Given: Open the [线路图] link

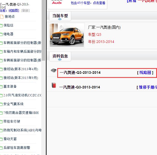Looking at the screenshot, I should click(x=145, y=72).
